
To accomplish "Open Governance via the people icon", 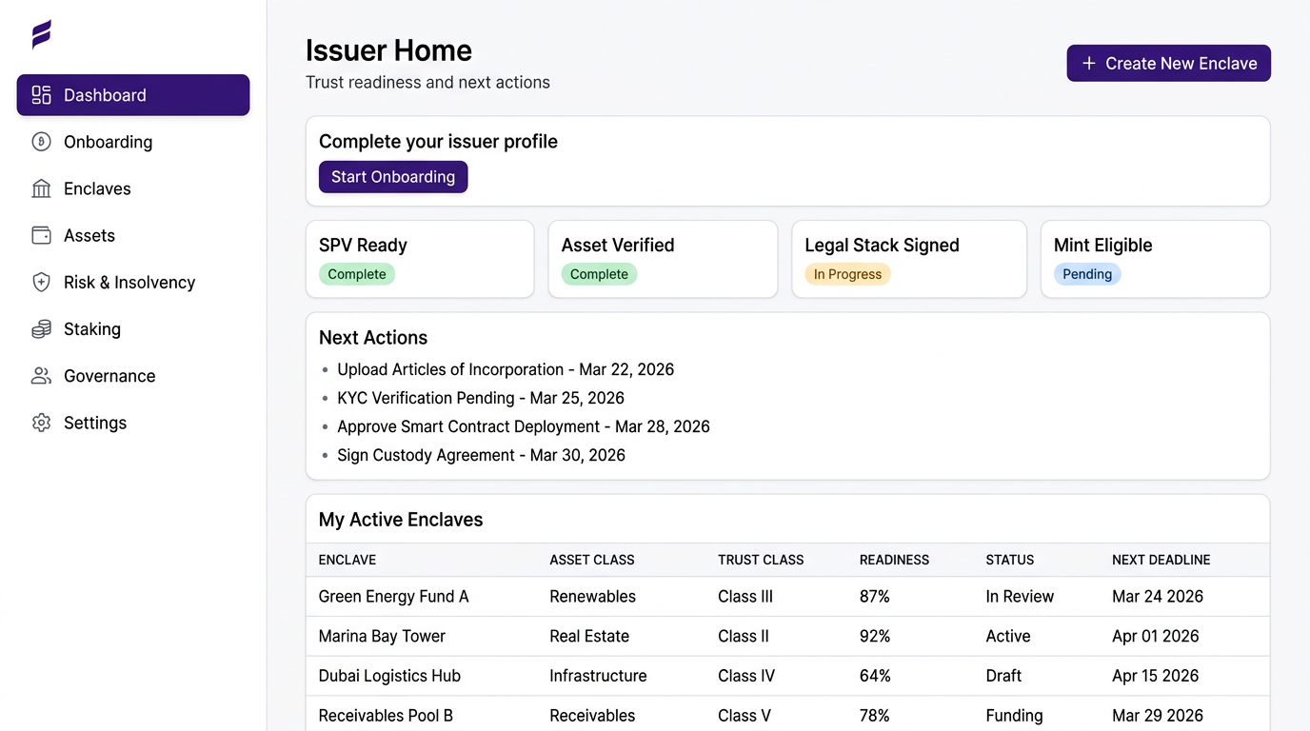I will (x=41, y=375).
